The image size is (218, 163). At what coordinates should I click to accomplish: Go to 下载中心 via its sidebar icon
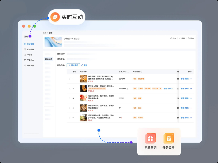click(x=25, y=60)
